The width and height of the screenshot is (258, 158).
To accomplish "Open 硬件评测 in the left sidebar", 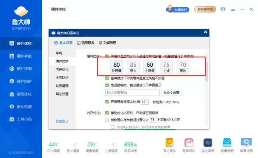I will pyautogui.click(x=21, y=69).
